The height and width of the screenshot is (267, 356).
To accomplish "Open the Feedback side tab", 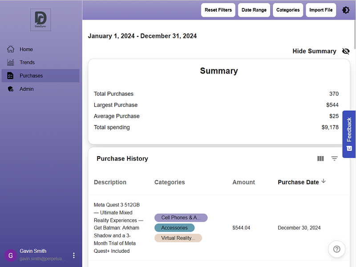I will point(349,134).
